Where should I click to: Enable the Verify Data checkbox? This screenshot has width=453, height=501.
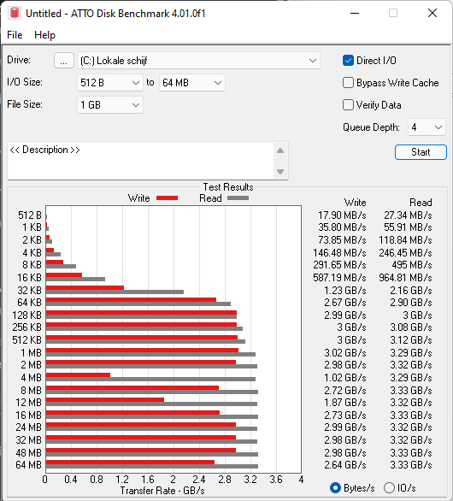(348, 105)
